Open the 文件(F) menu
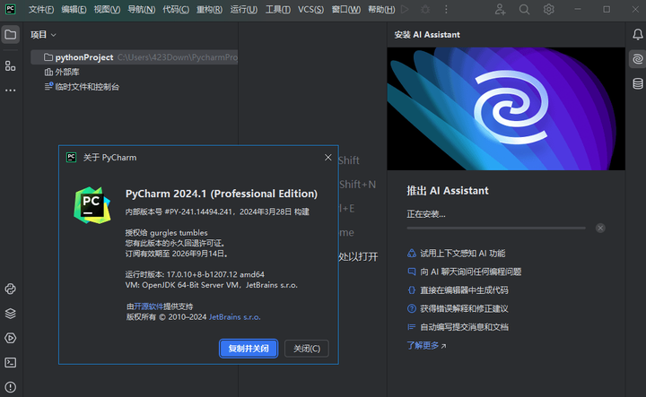This screenshot has height=397, width=646. [41, 9]
